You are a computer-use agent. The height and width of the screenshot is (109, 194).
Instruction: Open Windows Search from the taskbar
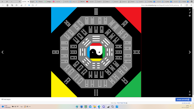[113, 107]
